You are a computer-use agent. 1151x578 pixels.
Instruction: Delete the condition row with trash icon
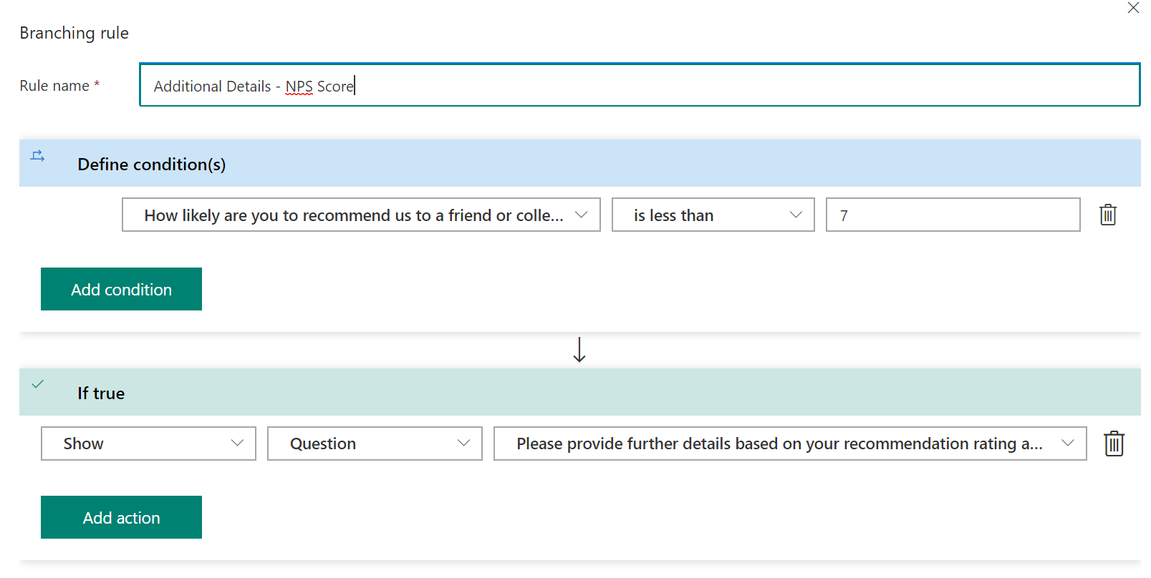coord(1108,215)
